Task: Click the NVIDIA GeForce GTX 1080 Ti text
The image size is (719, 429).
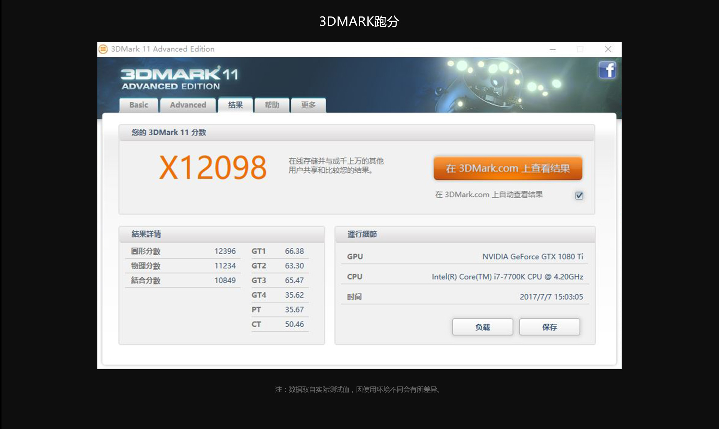Action: 533,256
